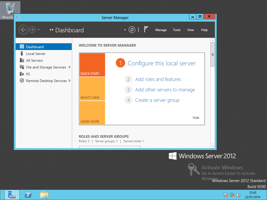
Task: Open the Manage menu
Action: [161, 30]
